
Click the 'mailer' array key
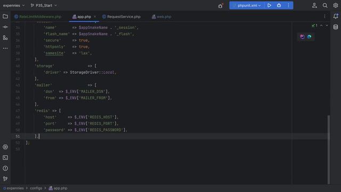pos(43,85)
